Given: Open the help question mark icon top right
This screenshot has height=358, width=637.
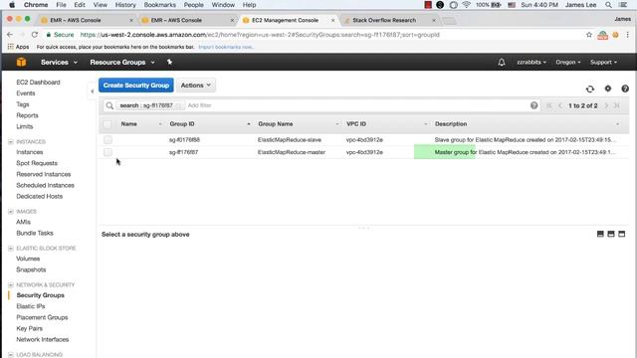Looking at the screenshot, I should click(625, 89).
